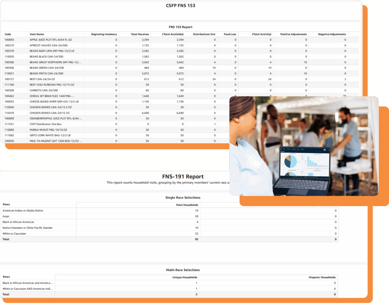
Task: Select the 'BEANS GREEN CAN-24/300' item
Action: tap(47, 68)
